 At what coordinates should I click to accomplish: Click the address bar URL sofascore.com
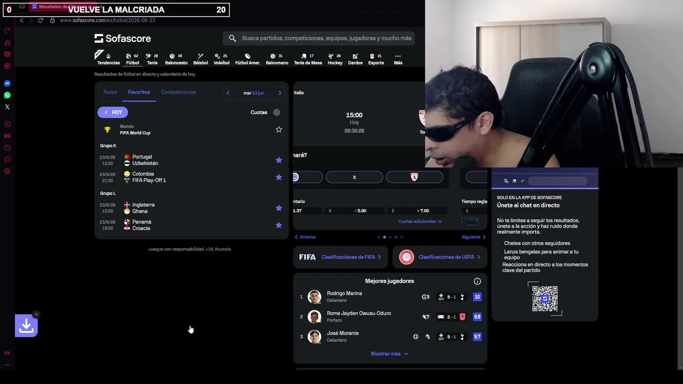coord(107,20)
